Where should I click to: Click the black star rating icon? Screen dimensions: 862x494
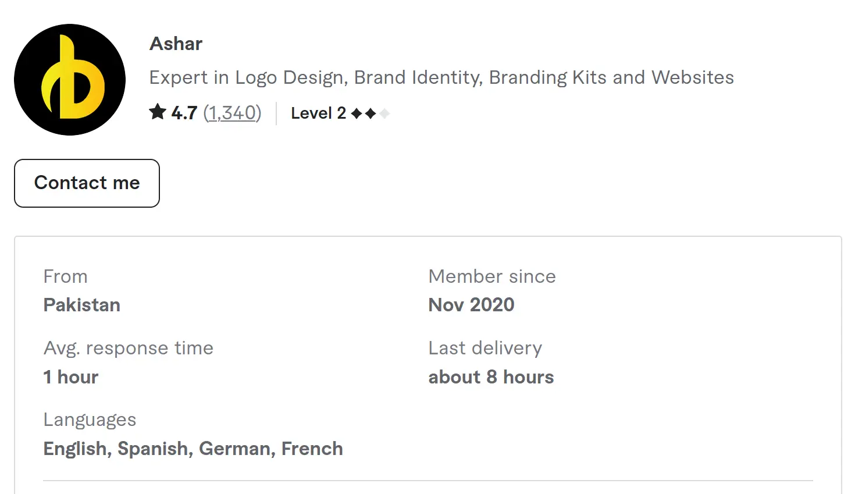158,112
